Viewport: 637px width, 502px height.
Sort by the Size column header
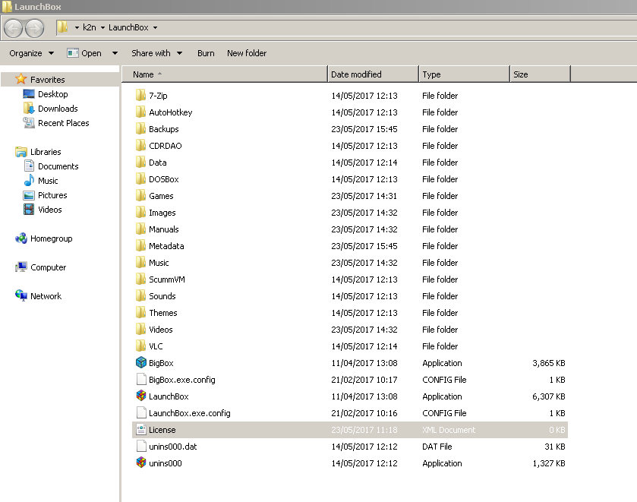541,74
